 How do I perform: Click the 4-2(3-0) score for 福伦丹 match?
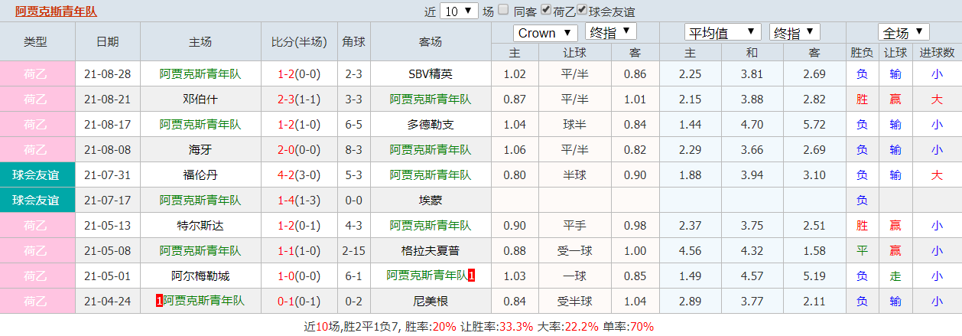pyautogui.click(x=299, y=175)
